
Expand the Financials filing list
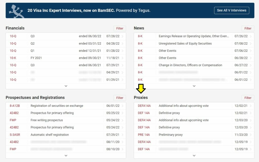coord(66,86)
